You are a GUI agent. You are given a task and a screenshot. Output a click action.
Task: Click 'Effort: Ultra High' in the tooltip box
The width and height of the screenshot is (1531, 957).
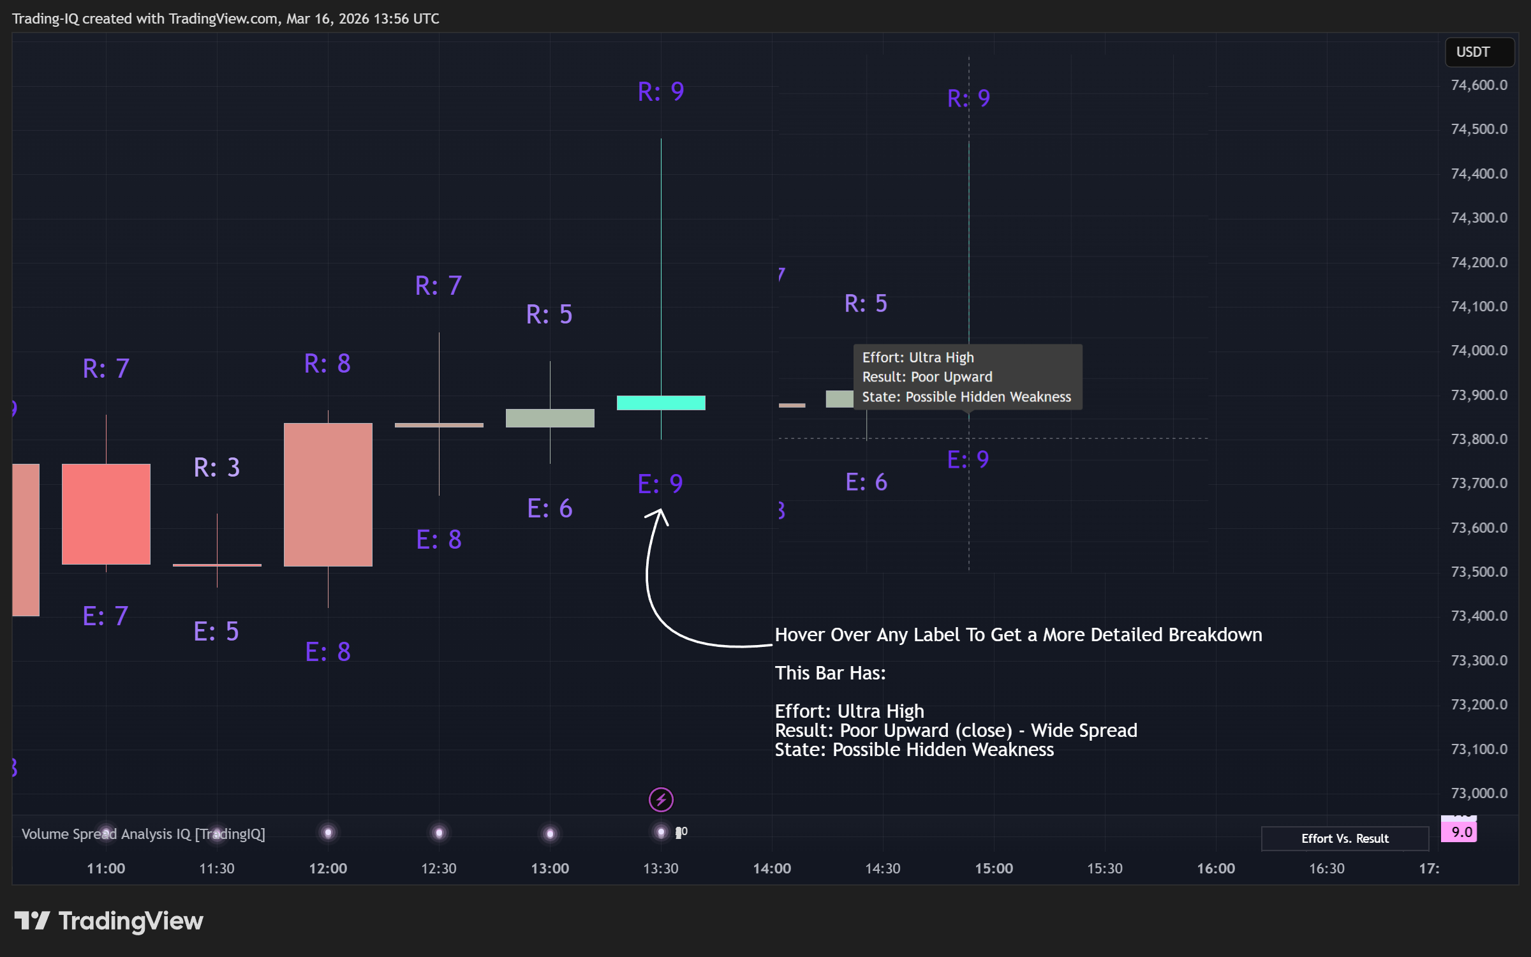point(918,357)
